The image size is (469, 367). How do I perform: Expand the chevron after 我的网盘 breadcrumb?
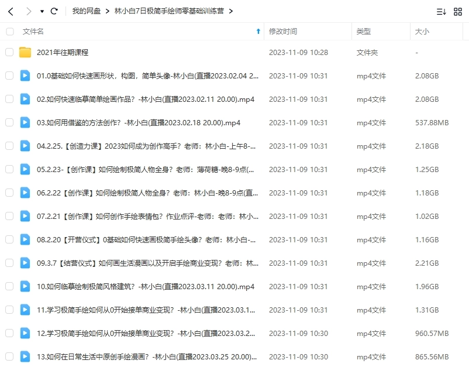click(x=108, y=11)
